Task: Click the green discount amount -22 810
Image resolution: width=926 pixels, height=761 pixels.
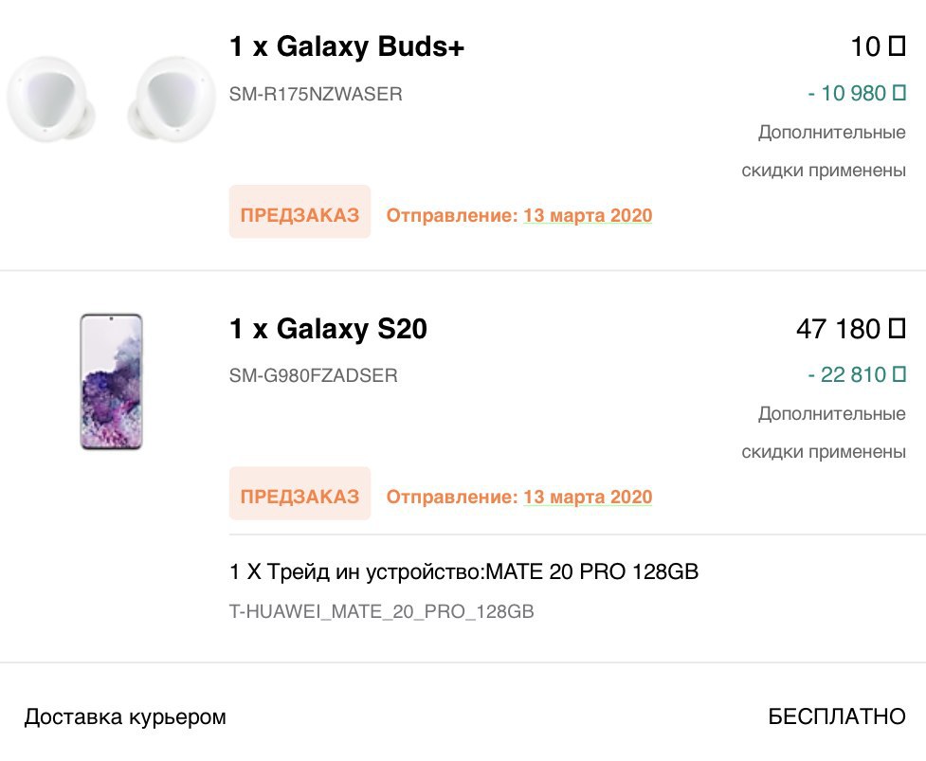Action: (857, 374)
